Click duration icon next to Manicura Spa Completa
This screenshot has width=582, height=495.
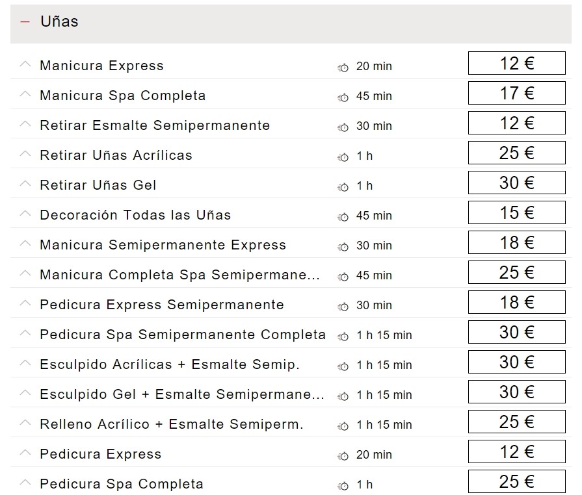343,97
